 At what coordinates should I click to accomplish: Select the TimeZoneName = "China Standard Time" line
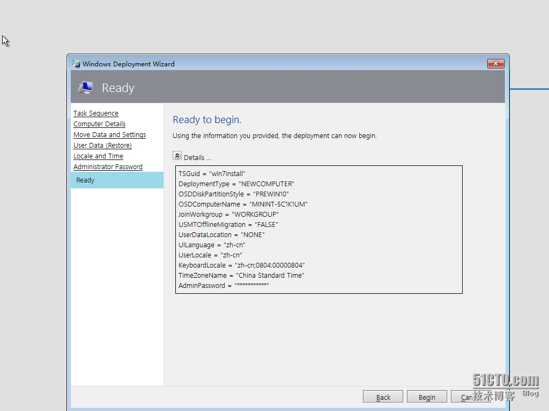241,275
